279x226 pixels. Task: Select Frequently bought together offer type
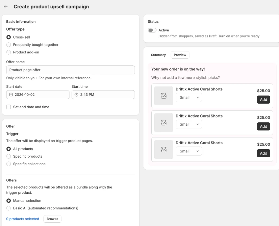point(9,45)
